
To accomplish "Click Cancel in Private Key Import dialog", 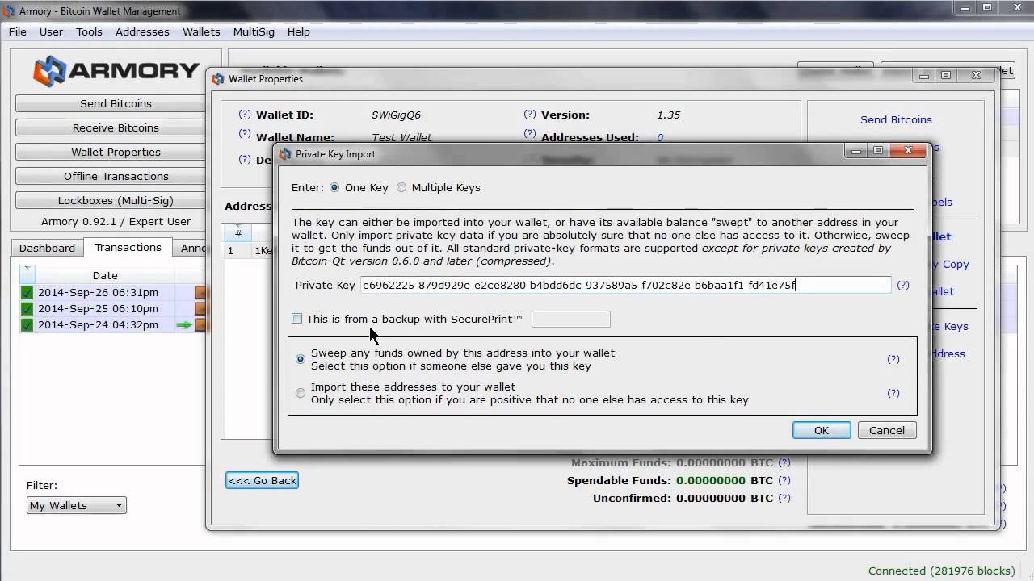I will tap(887, 430).
